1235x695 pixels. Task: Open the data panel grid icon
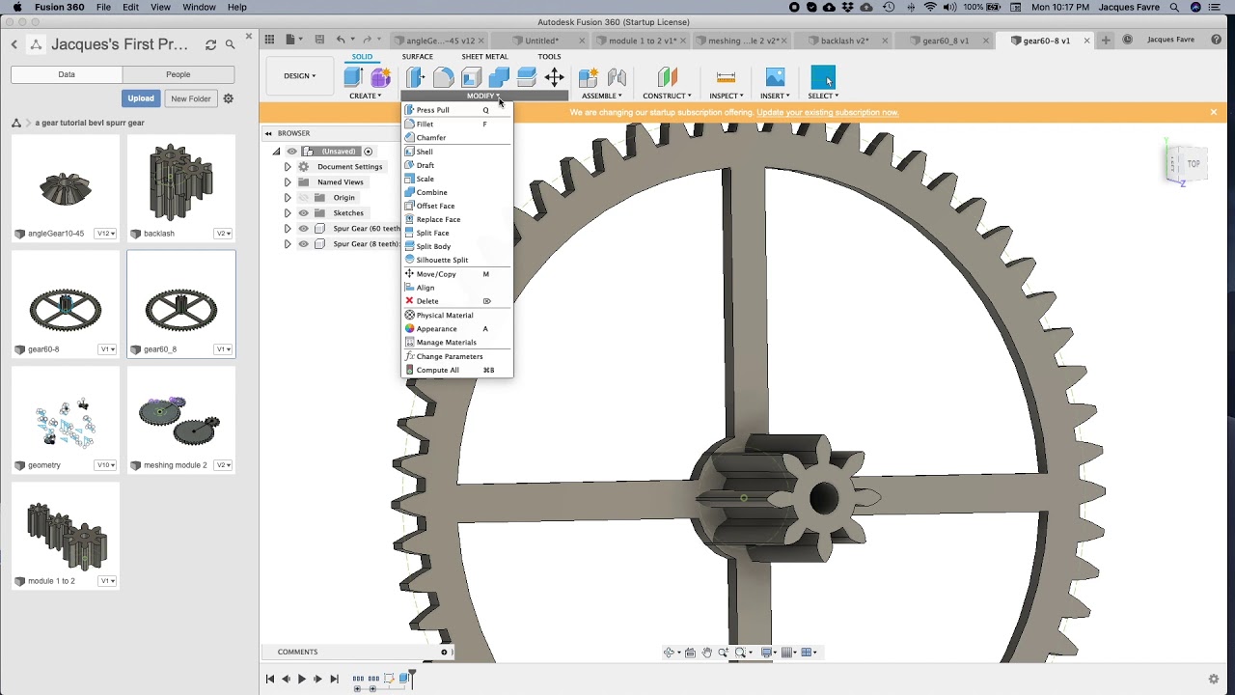coord(269,40)
